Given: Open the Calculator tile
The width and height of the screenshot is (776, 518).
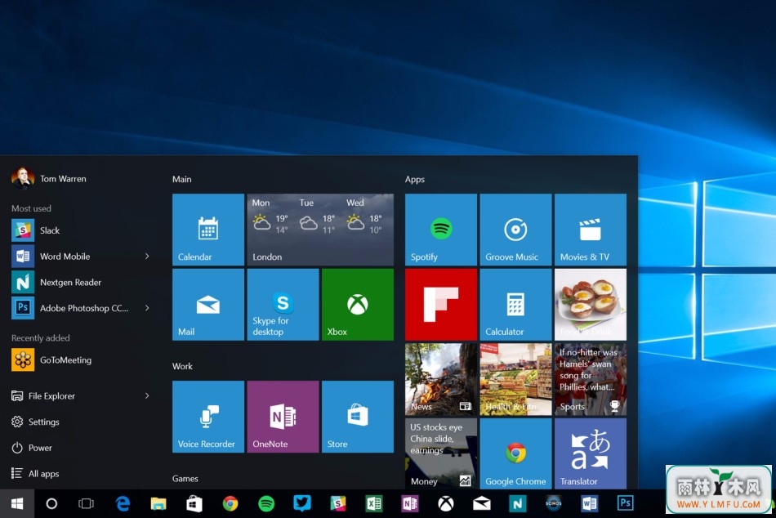Looking at the screenshot, I should (515, 305).
